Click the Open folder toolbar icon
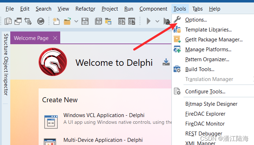This screenshot has width=254, height=145. coord(67,21)
